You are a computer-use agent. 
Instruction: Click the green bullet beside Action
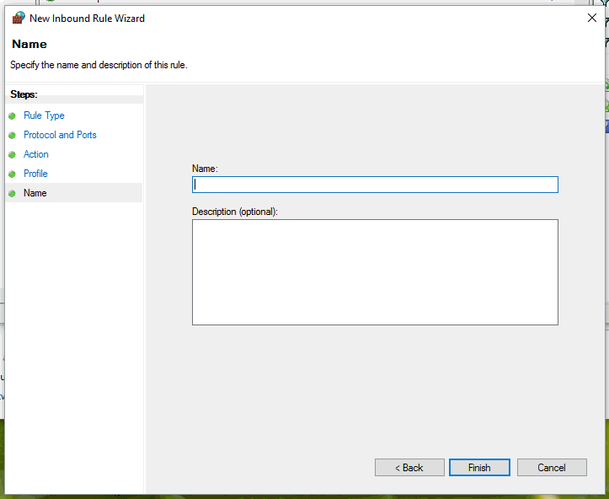[12, 155]
